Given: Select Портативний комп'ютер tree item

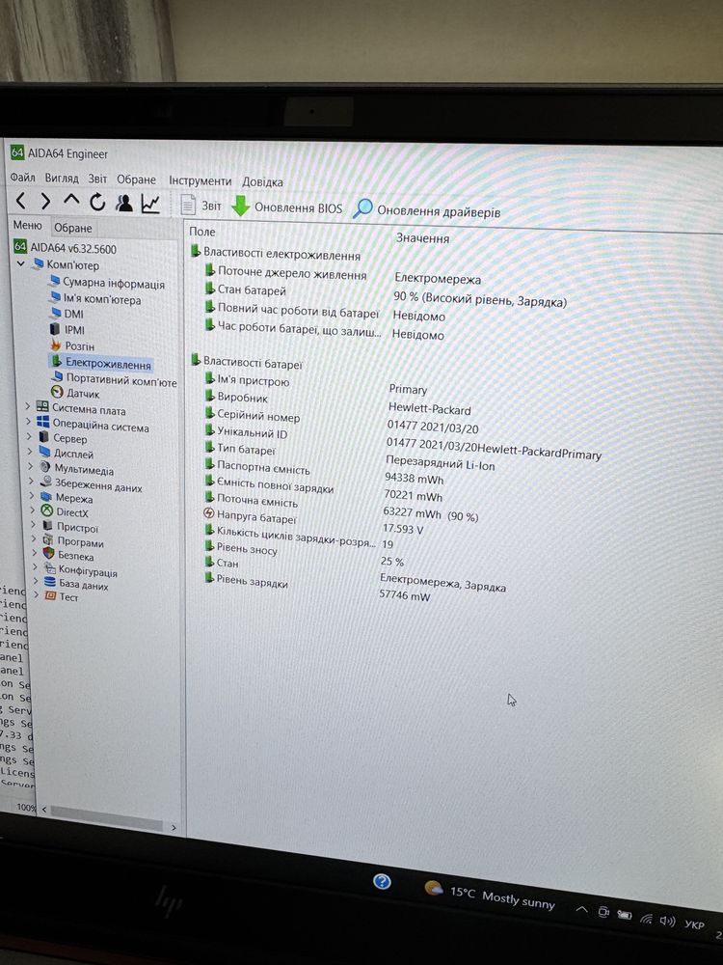Looking at the screenshot, I should coord(115,379).
